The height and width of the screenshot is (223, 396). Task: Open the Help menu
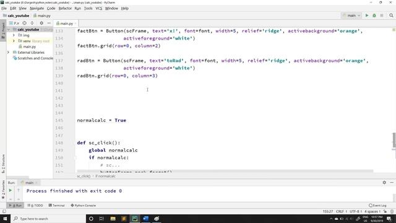[125, 8]
